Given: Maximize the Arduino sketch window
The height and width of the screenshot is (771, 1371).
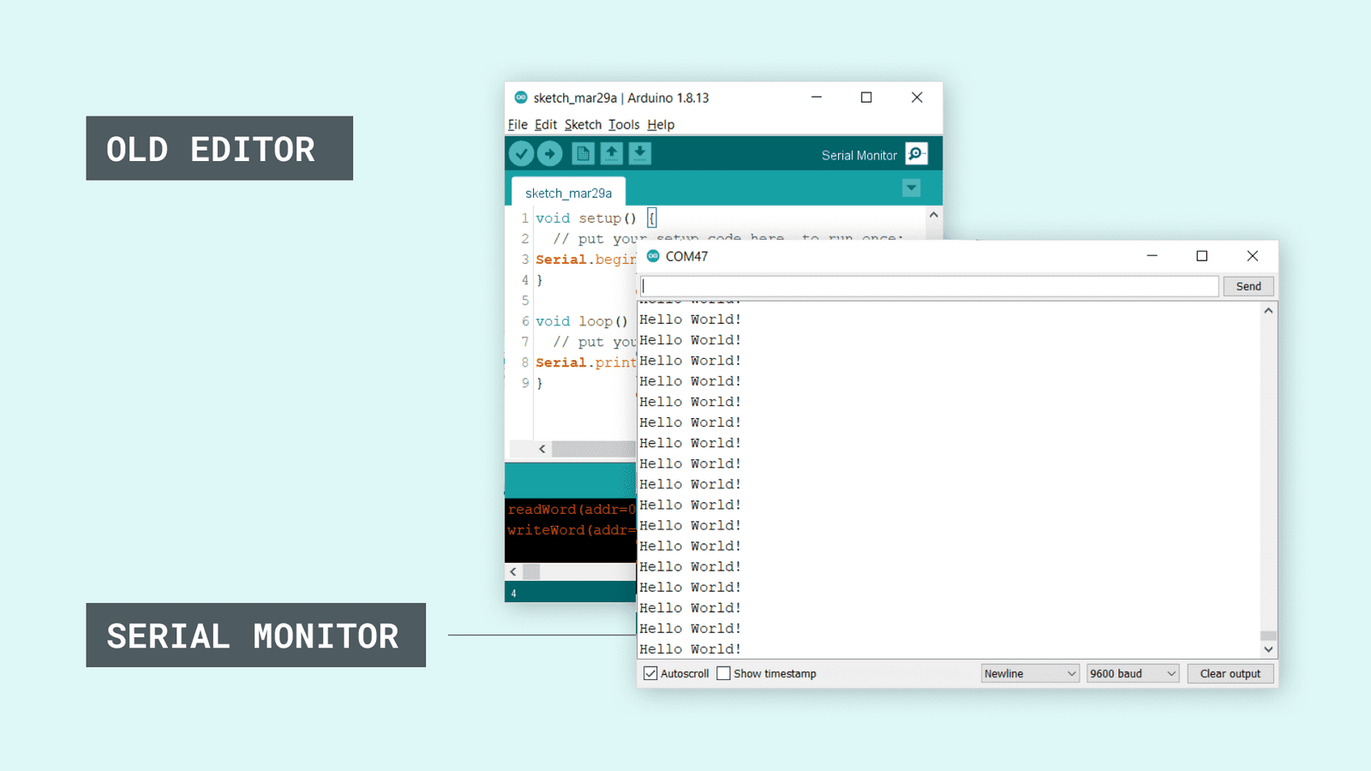Looking at the screenshot, I should pos(866,98).
